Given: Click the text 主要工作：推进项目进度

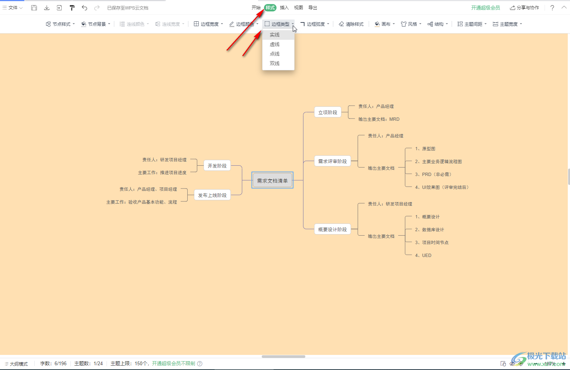Looking at the screenshot, I should coord(162,173).
